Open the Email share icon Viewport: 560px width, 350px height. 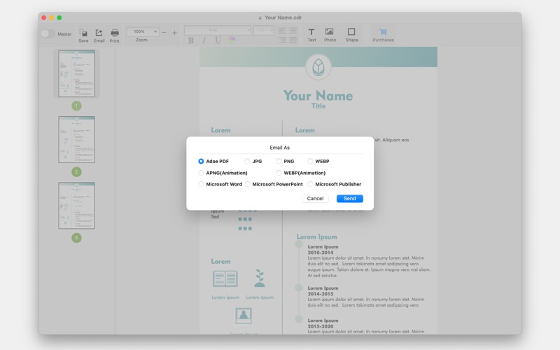(99, 33)
